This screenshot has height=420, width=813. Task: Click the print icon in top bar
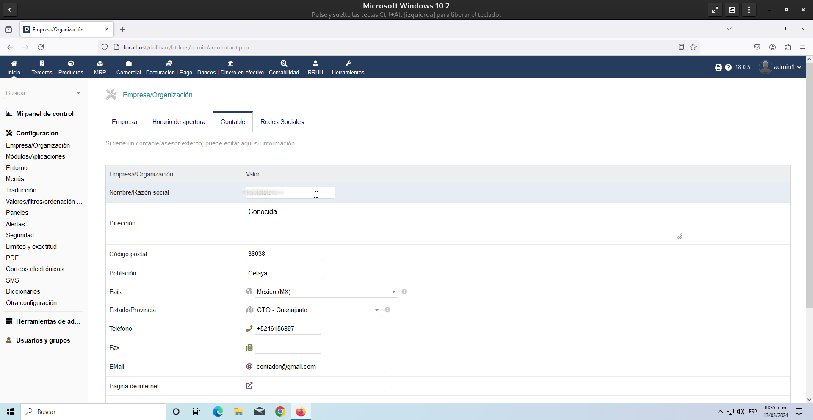[x=718, y=67]
